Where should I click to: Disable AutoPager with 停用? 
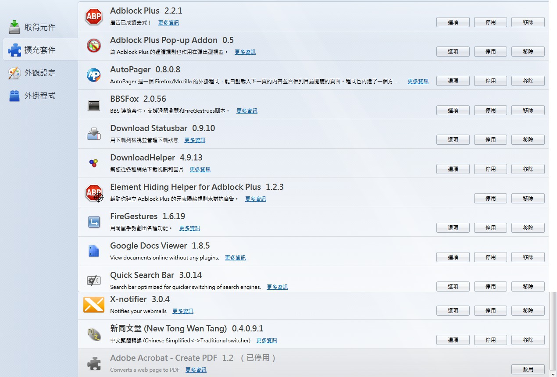point(490,81)
